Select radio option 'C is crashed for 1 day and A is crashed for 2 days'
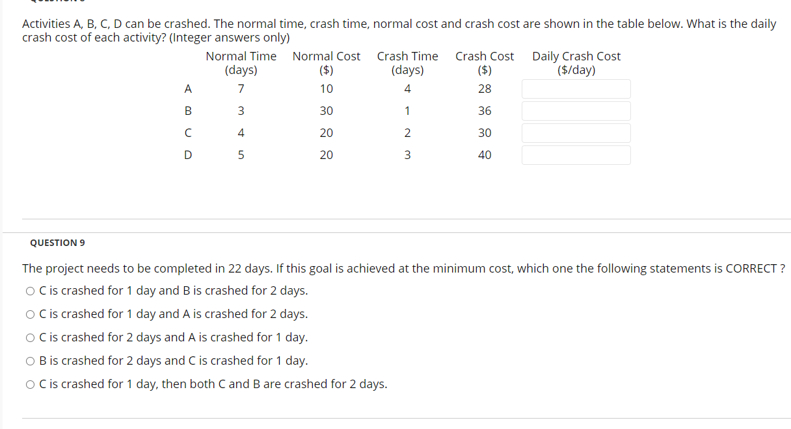Image resolution: width=791 pixels, height=429 pixels. coord(30,314)
